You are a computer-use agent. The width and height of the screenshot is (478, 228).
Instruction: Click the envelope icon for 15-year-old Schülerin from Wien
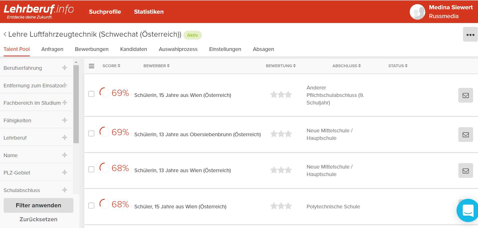(x=465, y=95)
